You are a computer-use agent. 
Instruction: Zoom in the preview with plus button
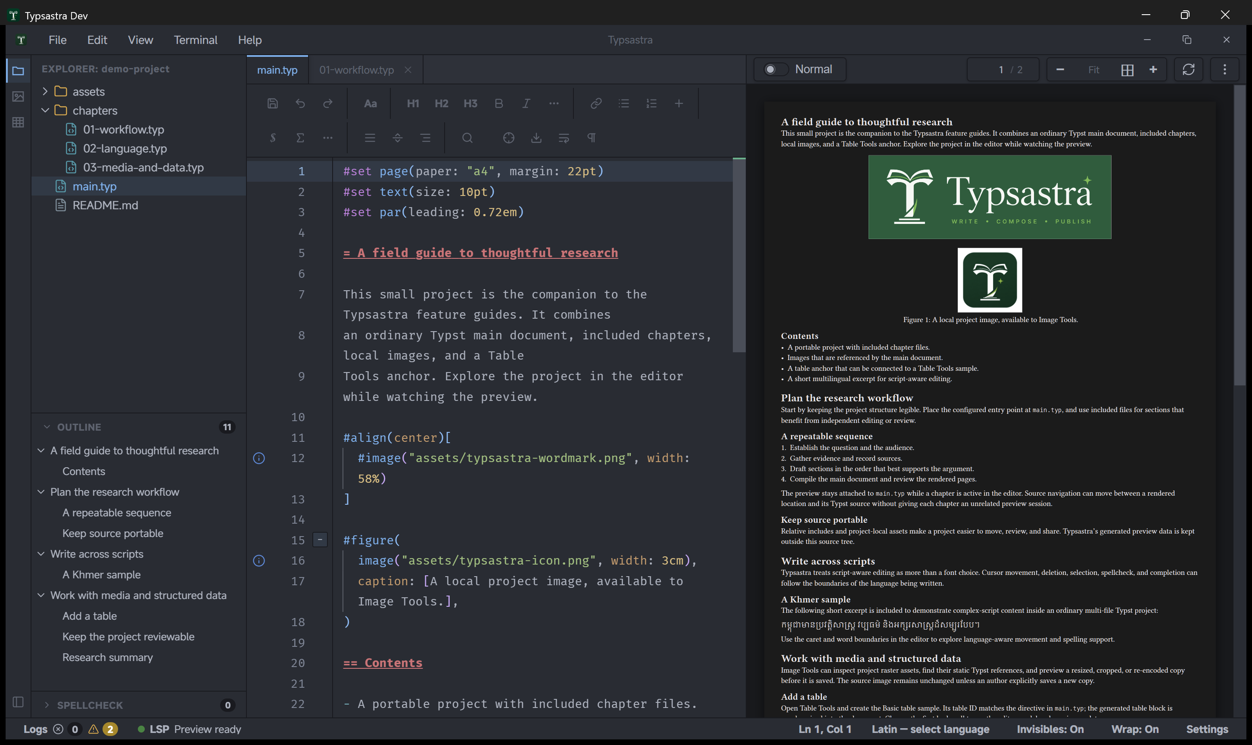click(x=1153, y=69)
